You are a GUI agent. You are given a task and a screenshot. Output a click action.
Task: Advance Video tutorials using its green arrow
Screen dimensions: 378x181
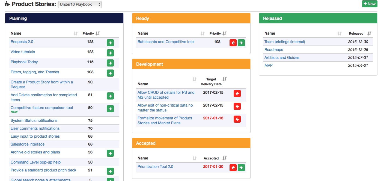(110, 53)
